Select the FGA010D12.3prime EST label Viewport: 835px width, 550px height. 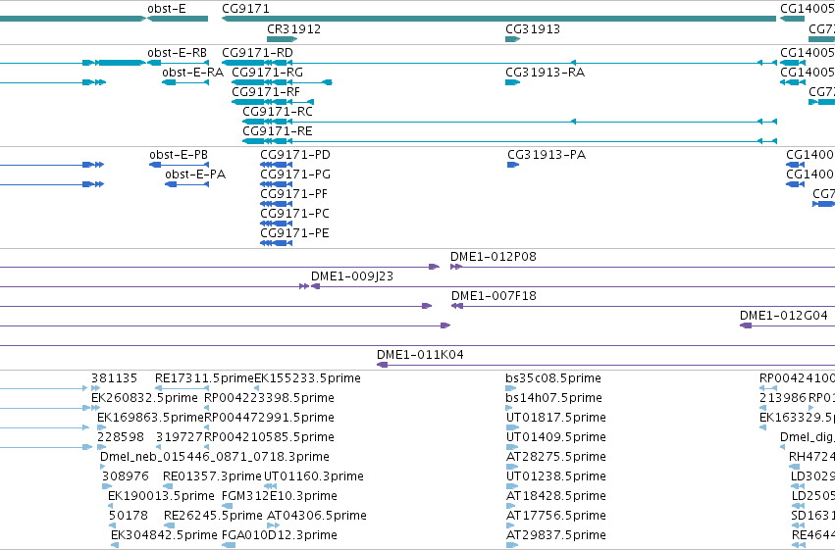click(280, 536)
